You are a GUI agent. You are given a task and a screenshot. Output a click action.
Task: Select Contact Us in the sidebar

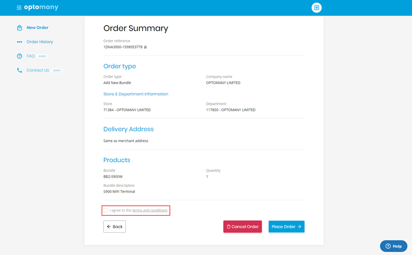[x=37, y=70]
